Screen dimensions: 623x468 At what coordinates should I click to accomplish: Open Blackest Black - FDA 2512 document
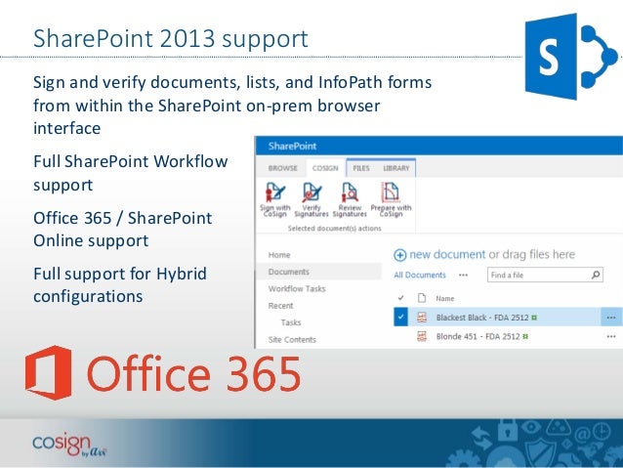482,318
